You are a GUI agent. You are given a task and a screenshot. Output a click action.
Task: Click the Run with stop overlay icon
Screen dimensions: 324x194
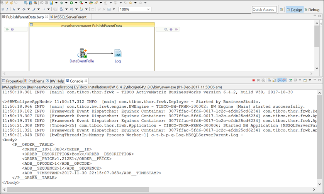click(81, 3)
